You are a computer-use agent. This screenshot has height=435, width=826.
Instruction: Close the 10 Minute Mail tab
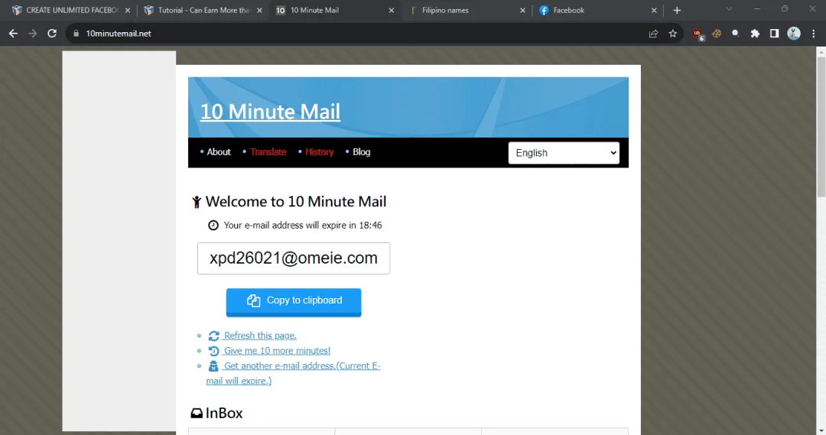coord(391,10)
